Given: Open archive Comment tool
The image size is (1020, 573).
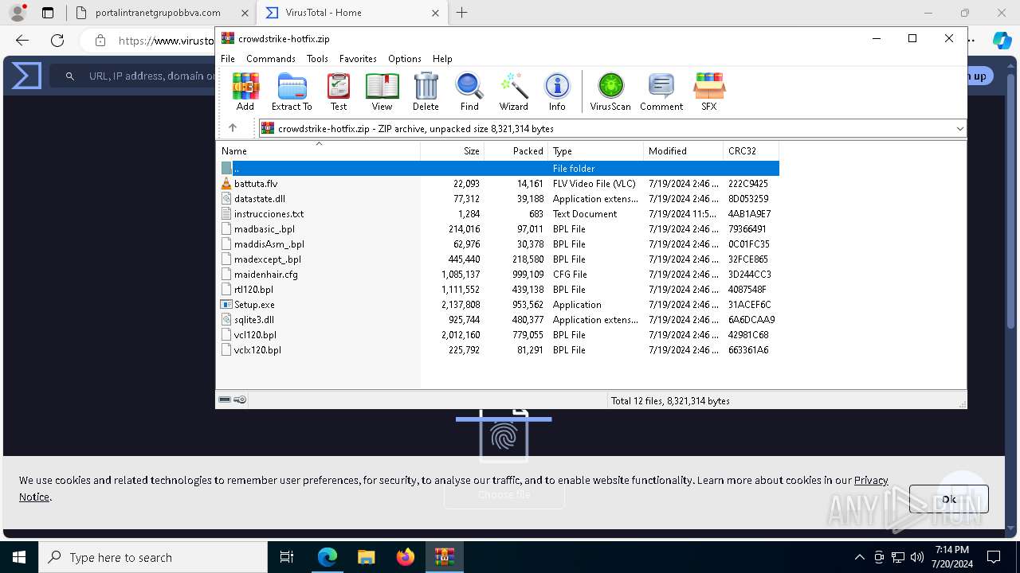Looking at the screenshot, I should (x=661, y=92).
